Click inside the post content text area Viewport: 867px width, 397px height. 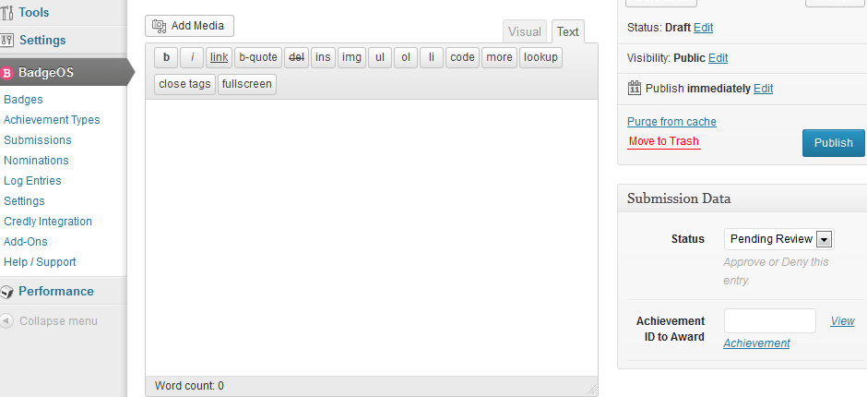(372, 238)
